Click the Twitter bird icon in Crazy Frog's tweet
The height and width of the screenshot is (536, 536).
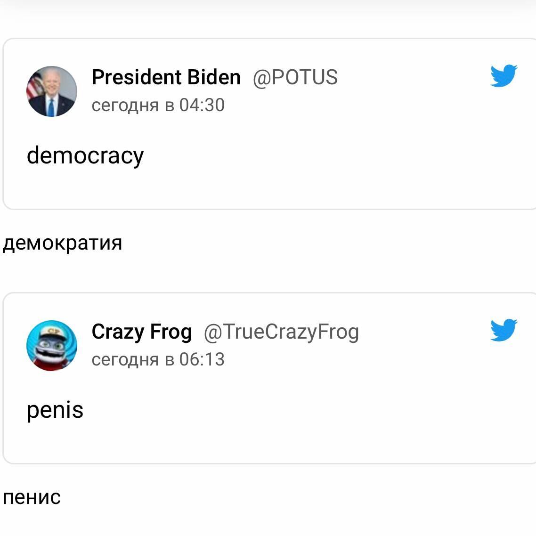click(x=503, y=330)
